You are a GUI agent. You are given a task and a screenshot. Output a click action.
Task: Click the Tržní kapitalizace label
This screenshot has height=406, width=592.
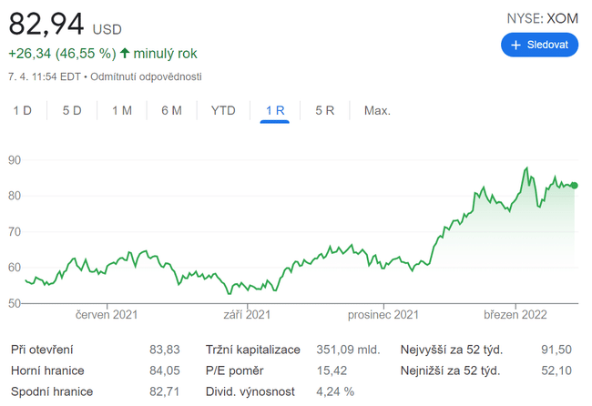254,350
